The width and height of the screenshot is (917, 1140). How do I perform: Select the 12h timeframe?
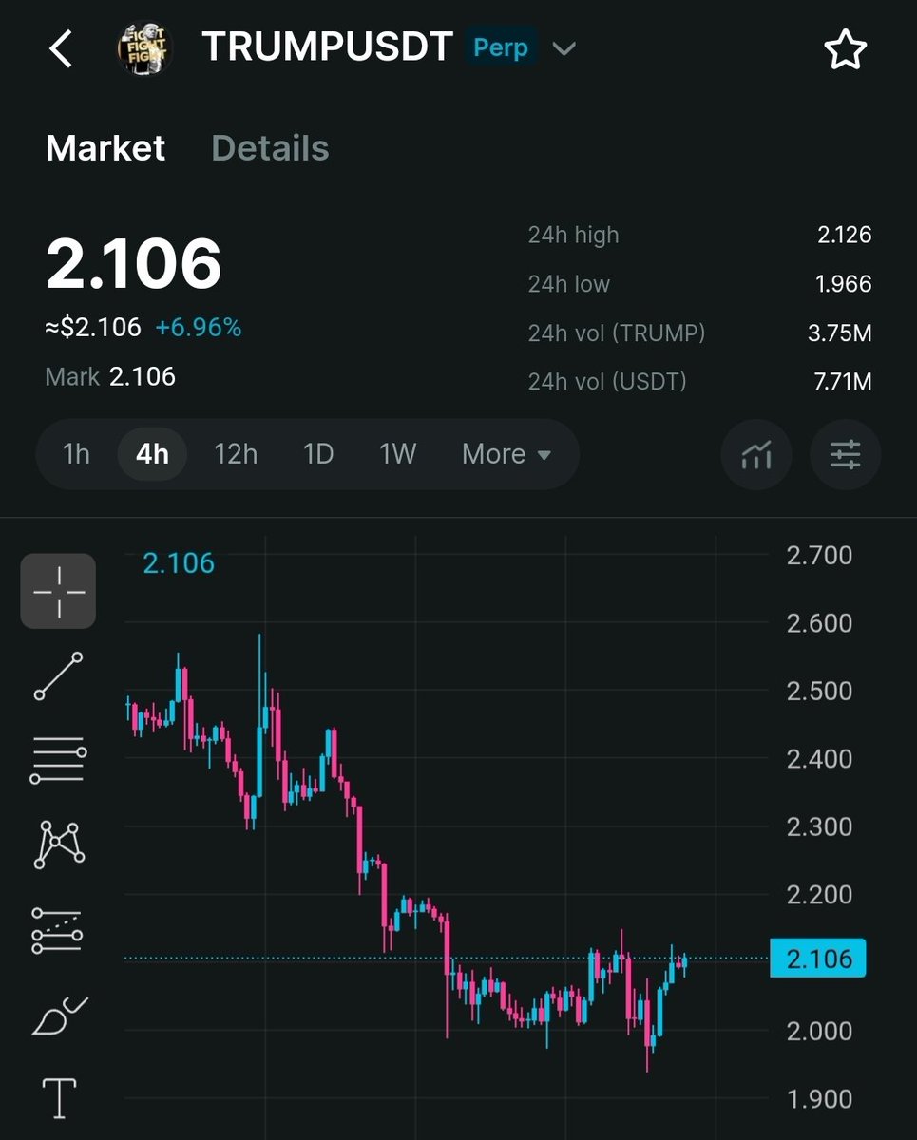(x=236, y=454)
